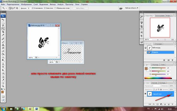Click the lock icon on background layer
Image resolution: width=177 pixels, height=111 pixels.
point(171,94)
